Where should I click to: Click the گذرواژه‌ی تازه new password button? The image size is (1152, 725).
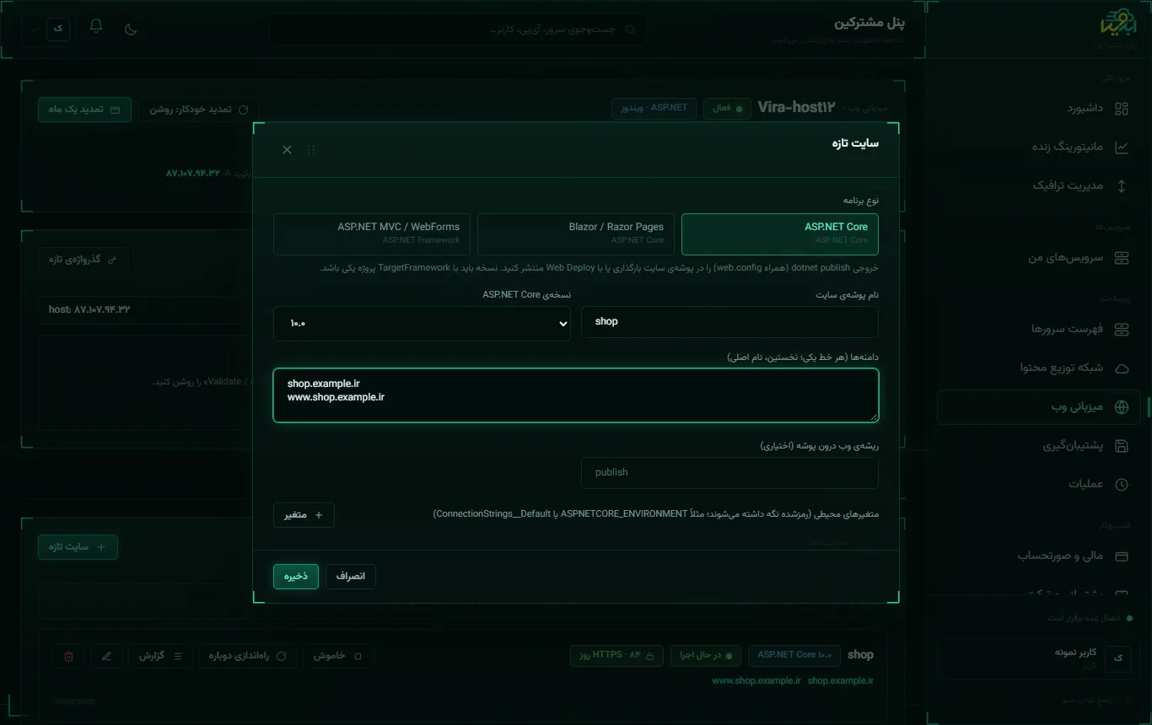pos(83,259)
